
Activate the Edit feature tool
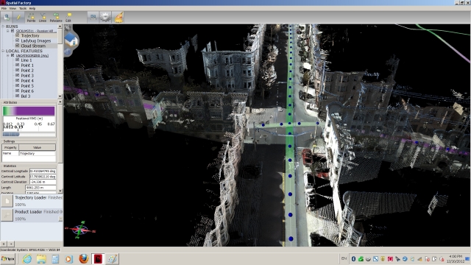pyautogui.click(x=68, y=18)
